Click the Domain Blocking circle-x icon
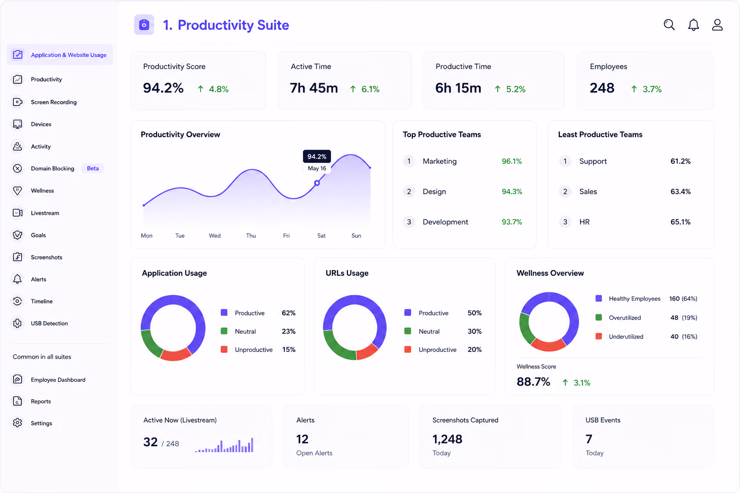This screenshot has height=493, width=740. pos(18,169)
